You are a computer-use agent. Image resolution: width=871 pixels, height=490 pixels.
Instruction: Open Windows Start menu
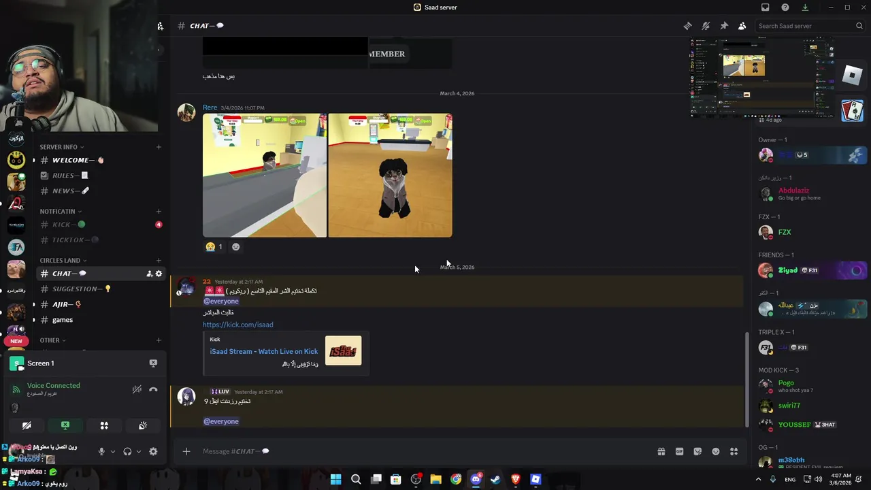tap(335, 480)
